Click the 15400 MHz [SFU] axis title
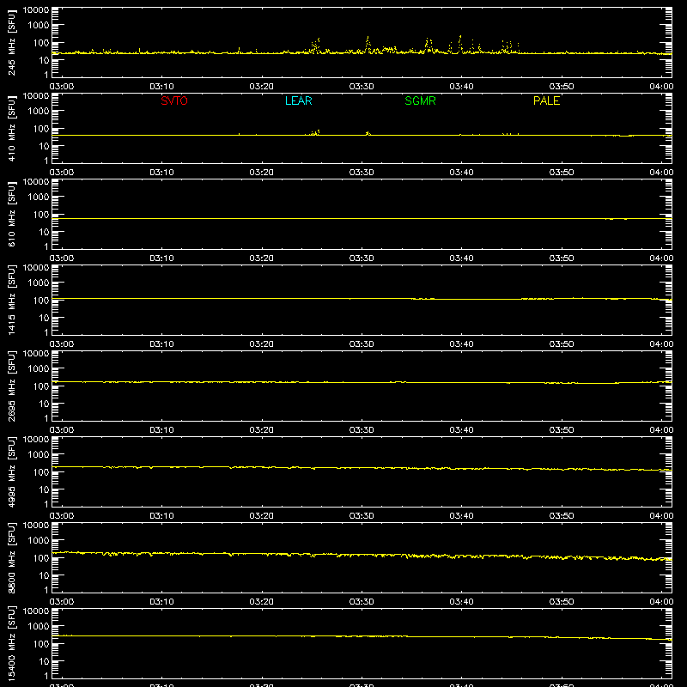 point(11,643)
